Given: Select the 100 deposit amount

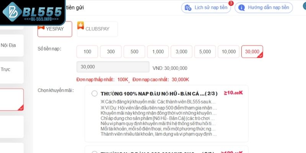Looking at the screenshot, I should click(87, 52).
